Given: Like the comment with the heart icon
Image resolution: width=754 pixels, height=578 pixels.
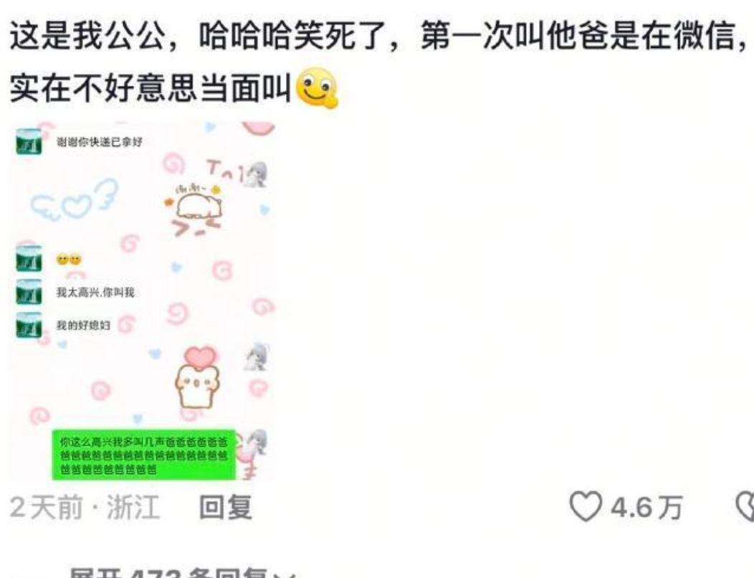Looking at the screenshot, I should click(586, 506).
